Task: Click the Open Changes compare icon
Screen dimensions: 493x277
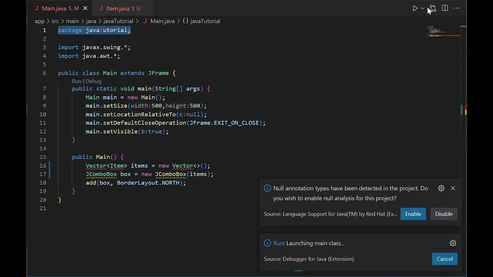Action: tap(433, 8)
